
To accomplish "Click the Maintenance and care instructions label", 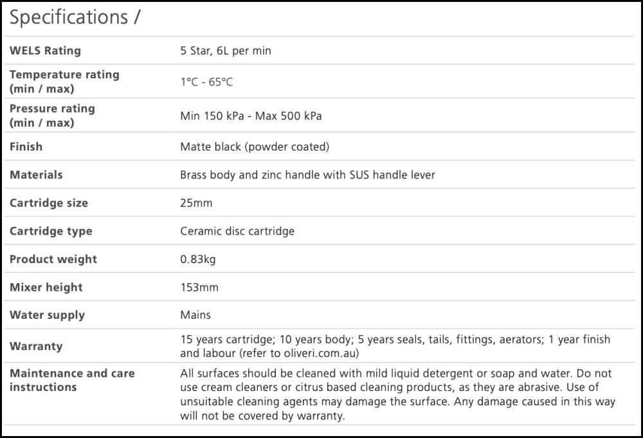I will (x=72, y=380).
